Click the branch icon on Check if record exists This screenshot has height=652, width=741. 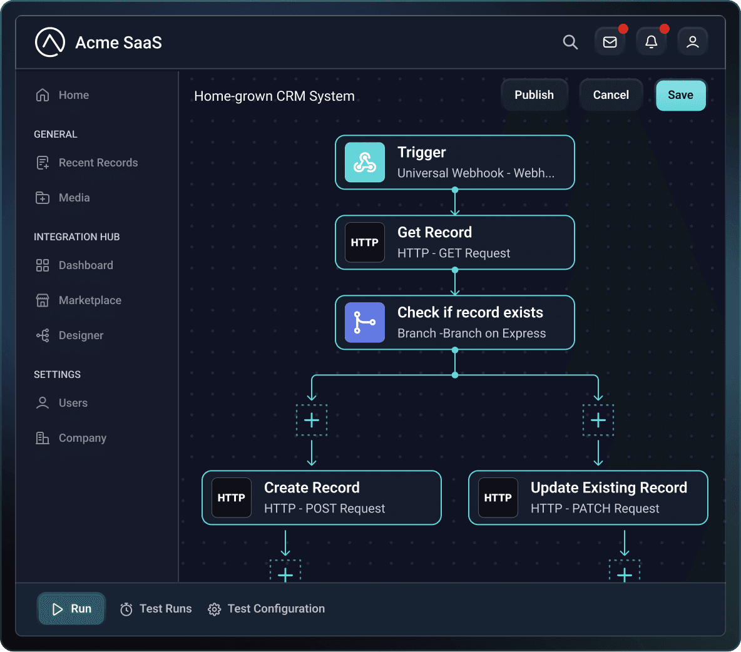[x=364, y=322]
